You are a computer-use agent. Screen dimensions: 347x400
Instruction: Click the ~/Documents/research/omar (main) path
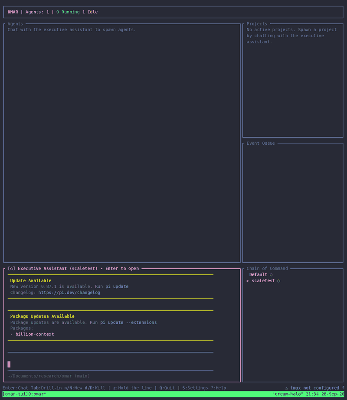coord(49,376)
